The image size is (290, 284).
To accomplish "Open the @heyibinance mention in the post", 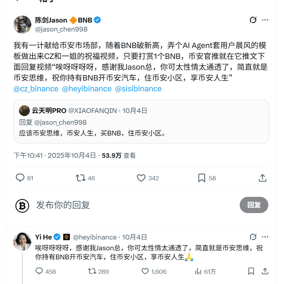I will [87, 89].
